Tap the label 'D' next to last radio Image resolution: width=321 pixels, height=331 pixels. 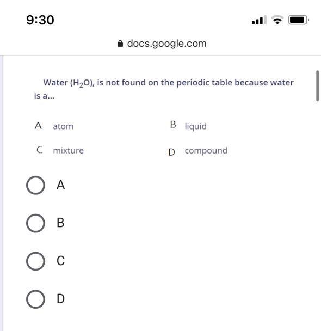(60, 299)
